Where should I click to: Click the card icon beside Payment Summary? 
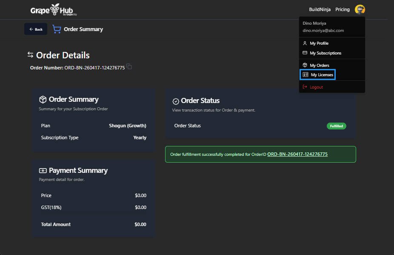coord(43,170)
